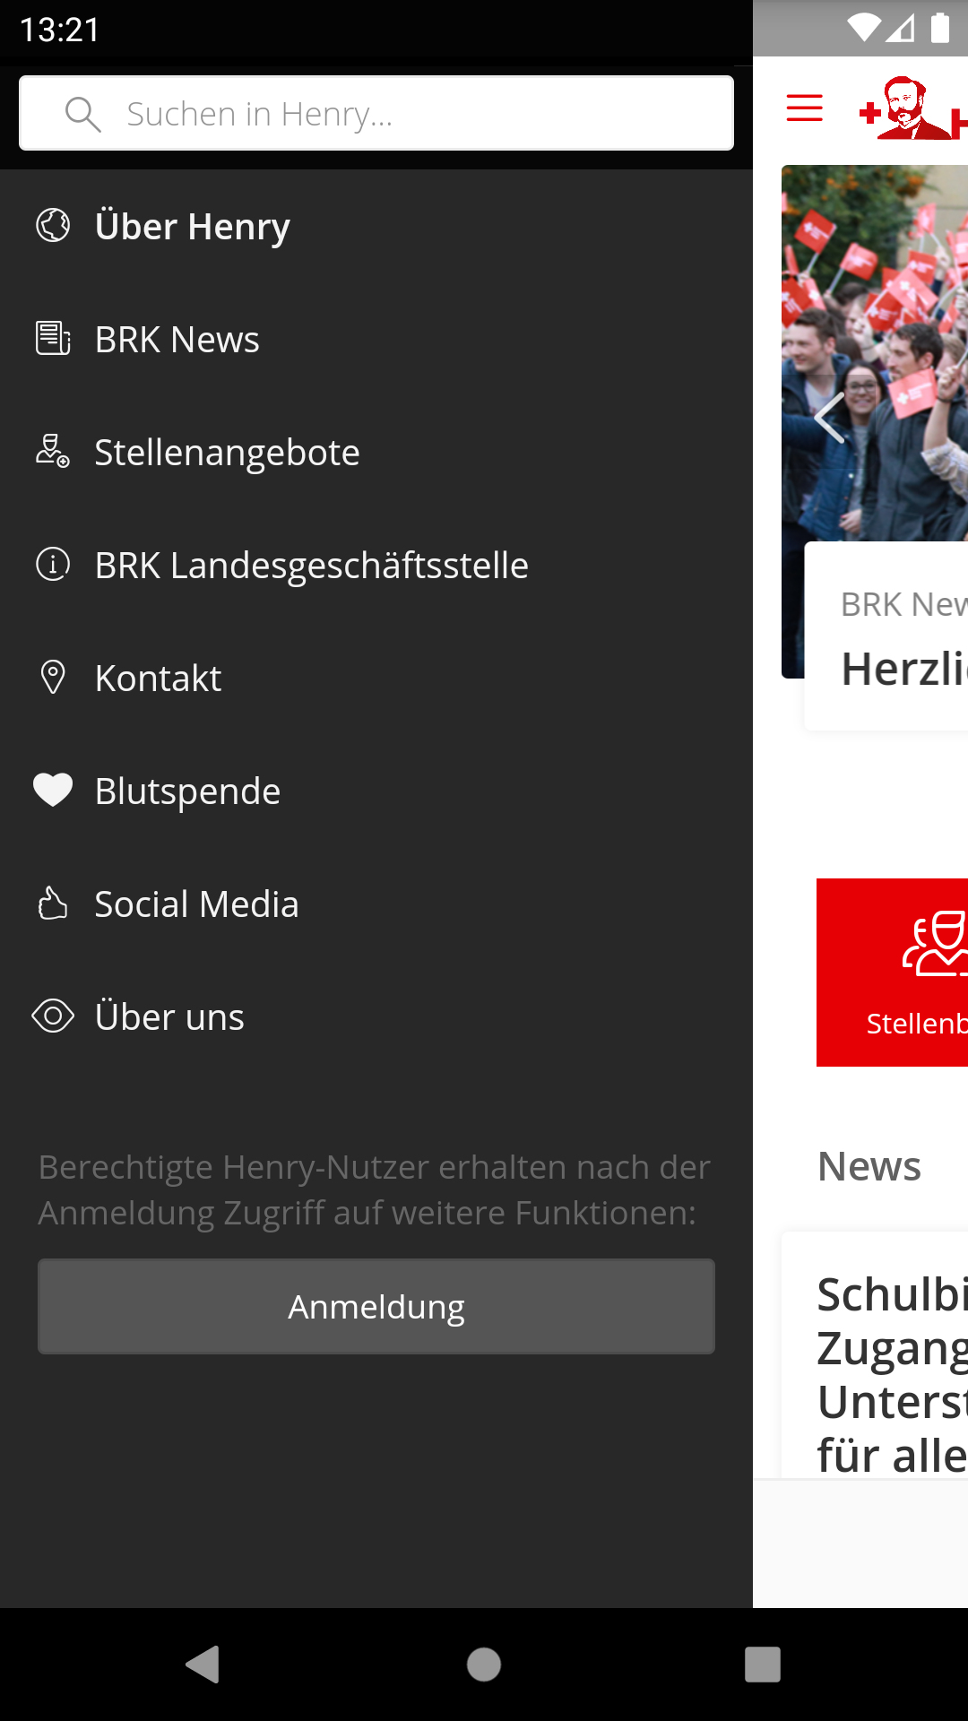
Task: Open Social Media menu entry
Action: 376,904
